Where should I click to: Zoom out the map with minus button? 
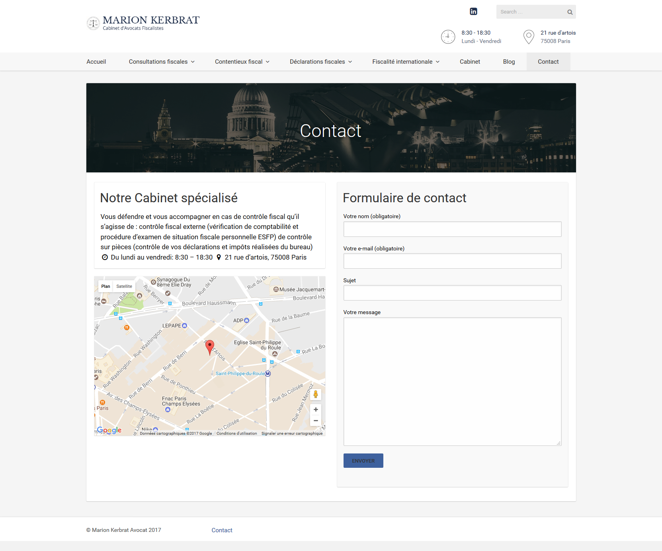point(316,420)
